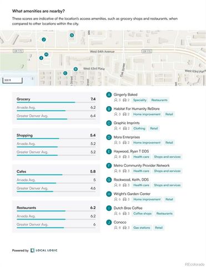The height and width of the screenshot is (267, 206).
Task: Click map marker J near Conoco
Action: pyautogui.click(x=43, y=39)
